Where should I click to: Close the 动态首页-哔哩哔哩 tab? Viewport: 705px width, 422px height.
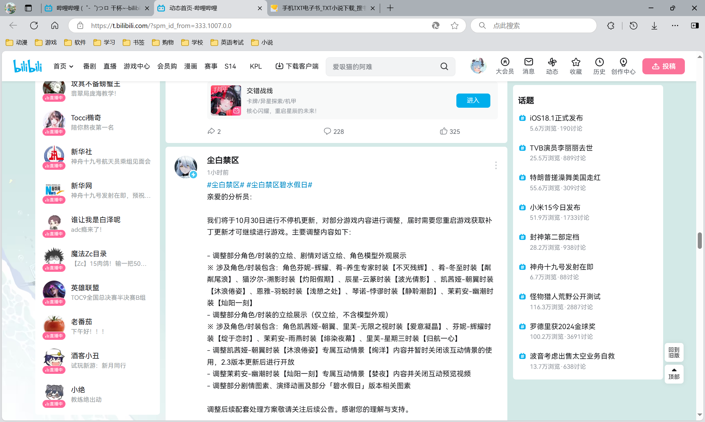[260, 8]
